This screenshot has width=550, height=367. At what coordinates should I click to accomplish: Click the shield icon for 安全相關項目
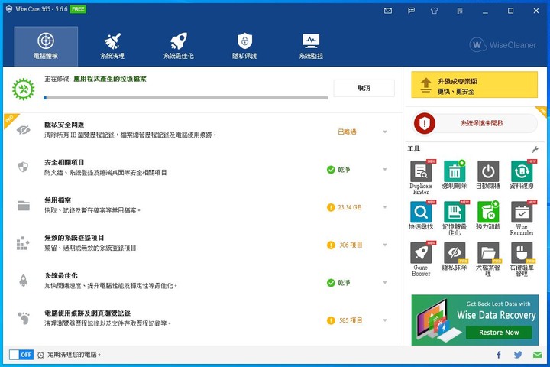(23, 167)
